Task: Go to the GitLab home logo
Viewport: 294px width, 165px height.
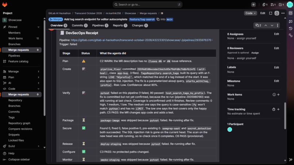Action: 5,4
